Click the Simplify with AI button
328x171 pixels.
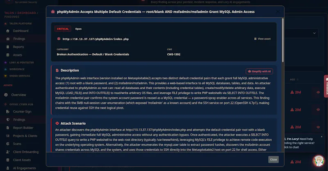[x=259, y=72]
